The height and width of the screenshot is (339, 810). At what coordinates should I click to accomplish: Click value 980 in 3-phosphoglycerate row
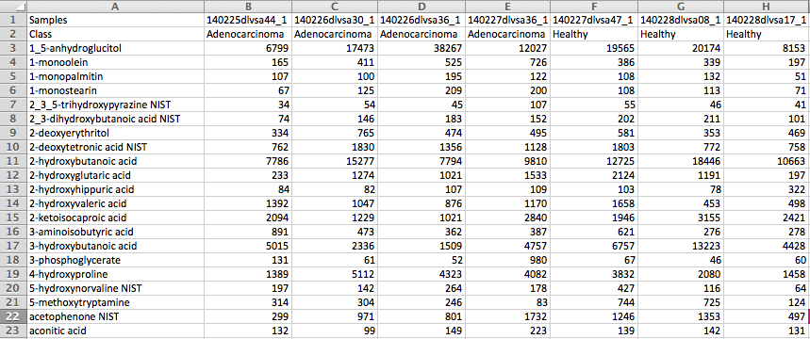[x=508, y=260]
